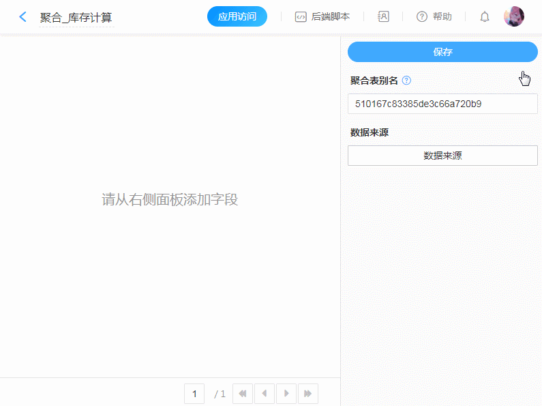
Task: Go back using the left arrow
Action: tap(23, 17)
